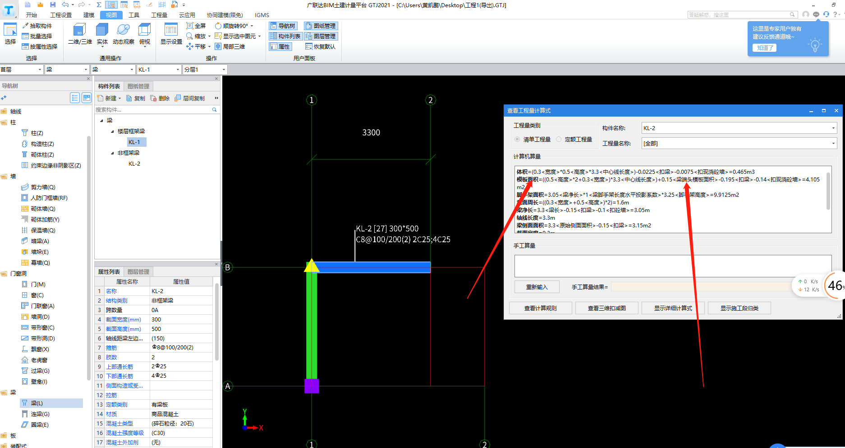
Task: Click the 俯视 top view icon
Action: [145, 34]
